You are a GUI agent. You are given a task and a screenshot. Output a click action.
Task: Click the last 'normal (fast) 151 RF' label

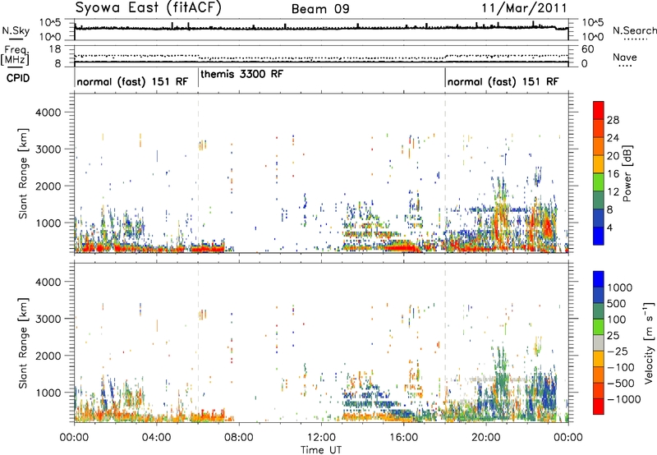click(x=503, y=81)
